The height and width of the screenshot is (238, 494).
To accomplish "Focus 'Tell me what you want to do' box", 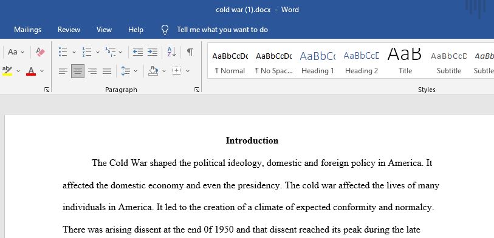I will 222,30.
